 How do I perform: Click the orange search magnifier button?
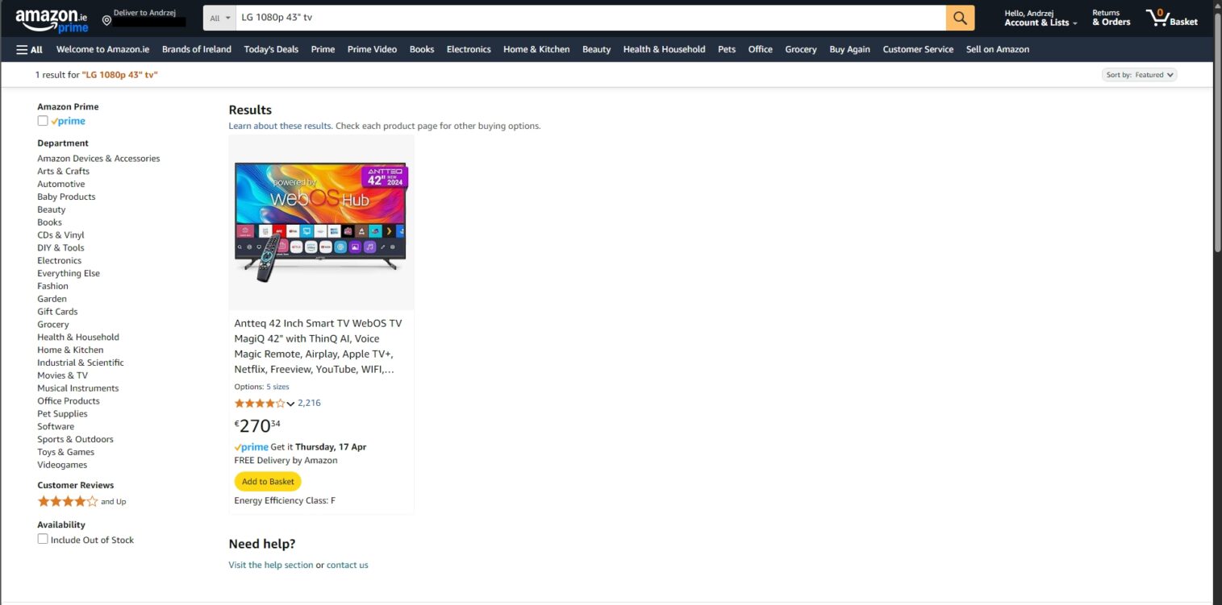960,18
